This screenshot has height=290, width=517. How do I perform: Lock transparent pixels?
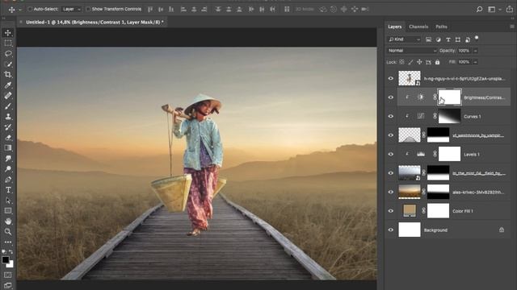401,62
